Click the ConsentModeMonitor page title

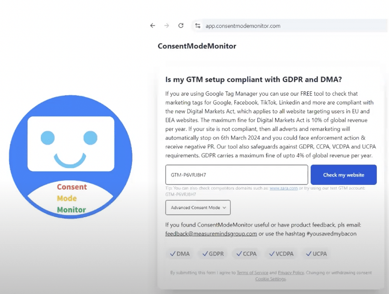point(196,46)
